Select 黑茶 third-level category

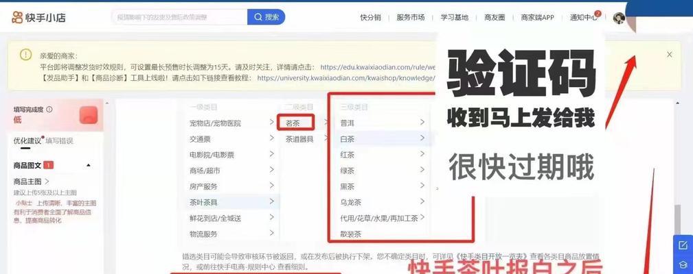tap(347, 187)
